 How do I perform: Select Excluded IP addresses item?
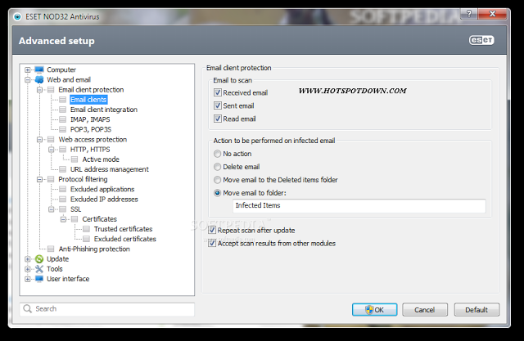(x=104, y=200)
